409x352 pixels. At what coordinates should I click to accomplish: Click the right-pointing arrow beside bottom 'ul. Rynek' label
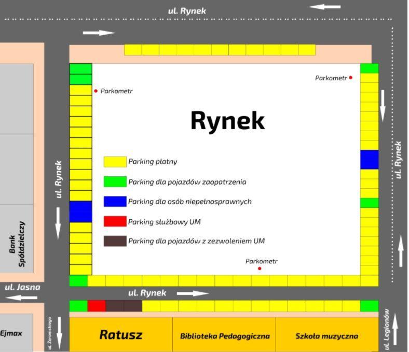(193, 293)
